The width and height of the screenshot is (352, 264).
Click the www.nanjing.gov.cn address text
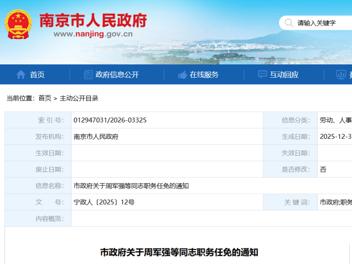point(93,34)
